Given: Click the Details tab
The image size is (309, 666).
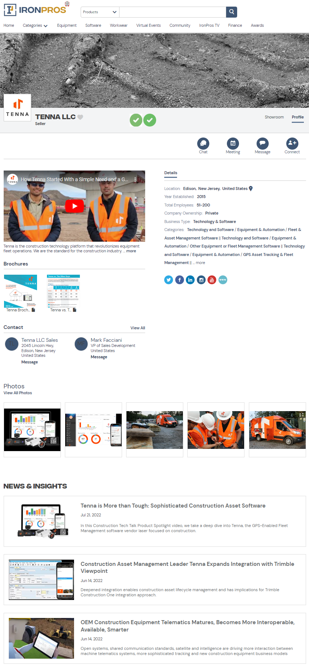Looking at the screenshot, I should 171,173.
